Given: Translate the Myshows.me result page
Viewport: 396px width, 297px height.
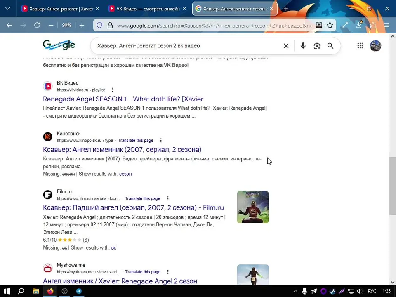Looking at the screenshot, I should pos(143,272).
